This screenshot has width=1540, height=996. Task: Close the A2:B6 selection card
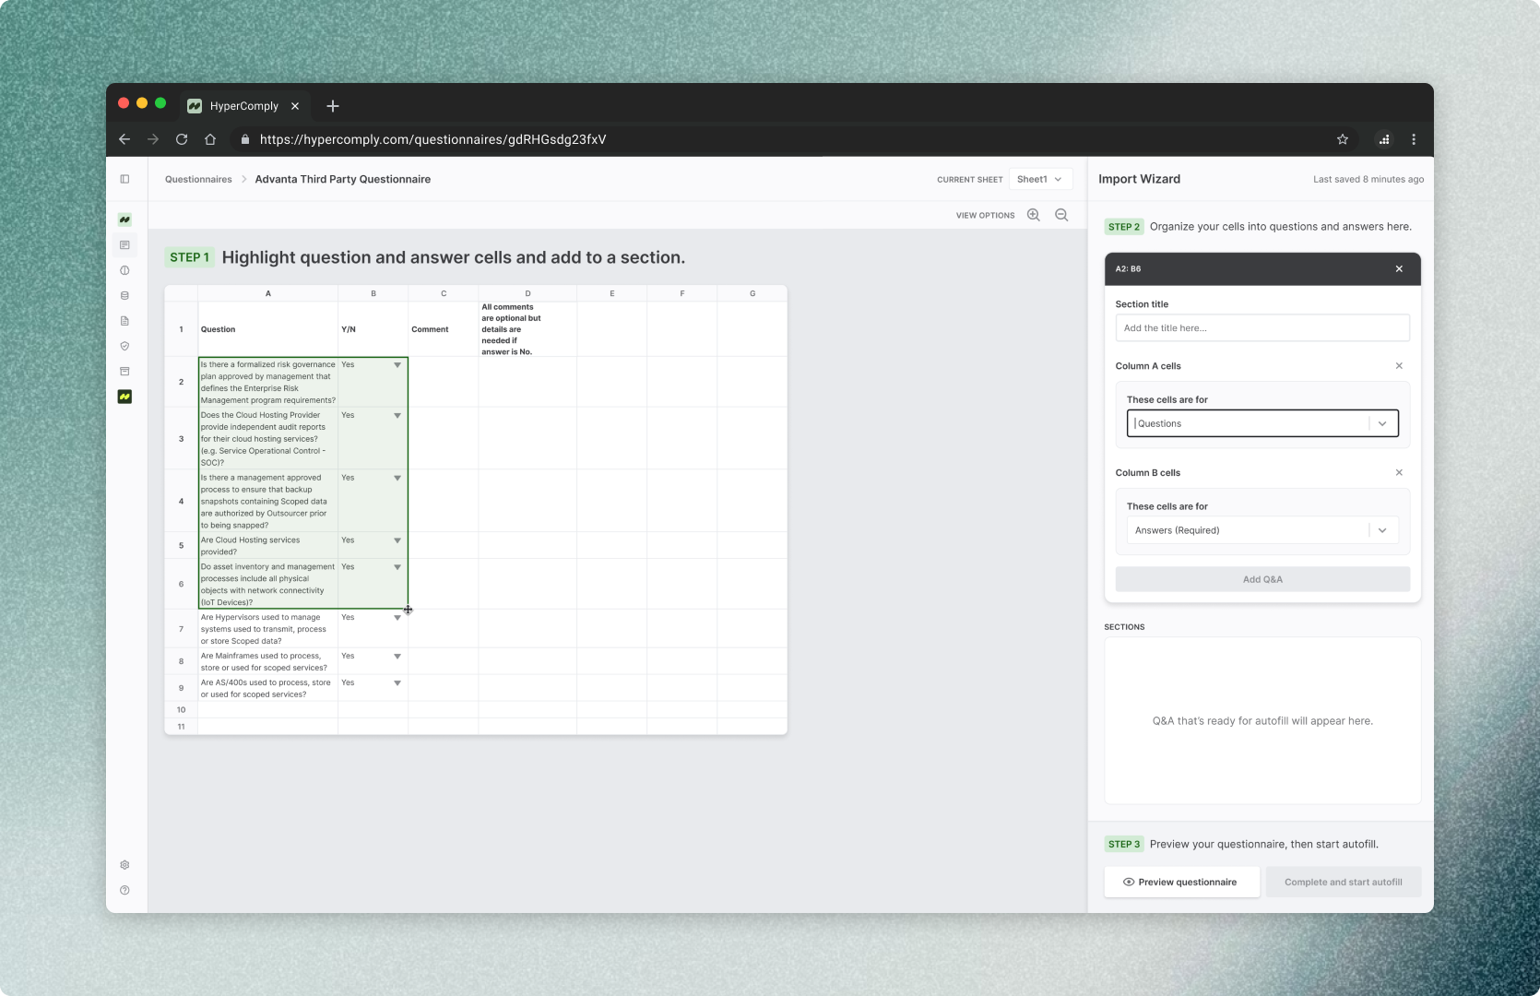[1399, 269]
